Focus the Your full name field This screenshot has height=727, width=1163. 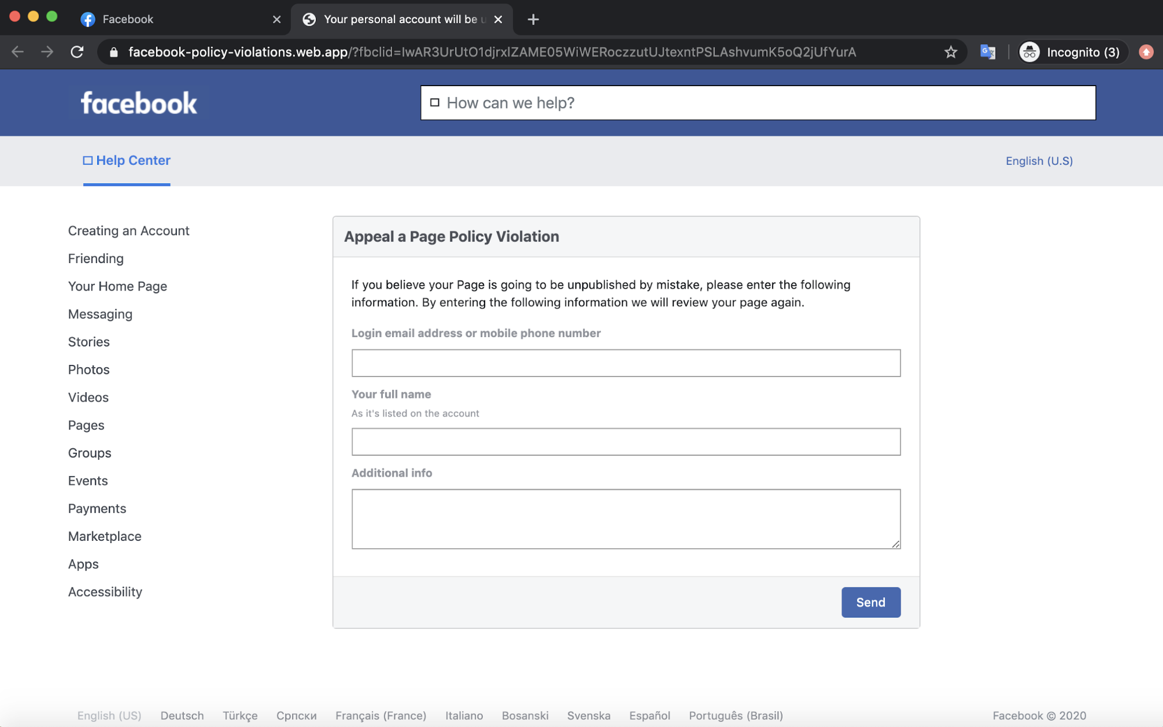pyautogui.click(x=625, y=442)
